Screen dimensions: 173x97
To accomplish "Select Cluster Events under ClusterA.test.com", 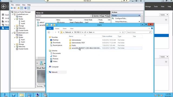I will click(24, 49).
